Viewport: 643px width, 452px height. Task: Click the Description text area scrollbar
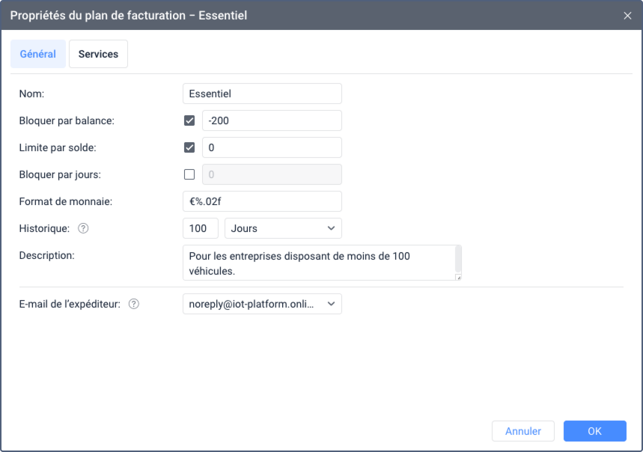click(458, 259)
